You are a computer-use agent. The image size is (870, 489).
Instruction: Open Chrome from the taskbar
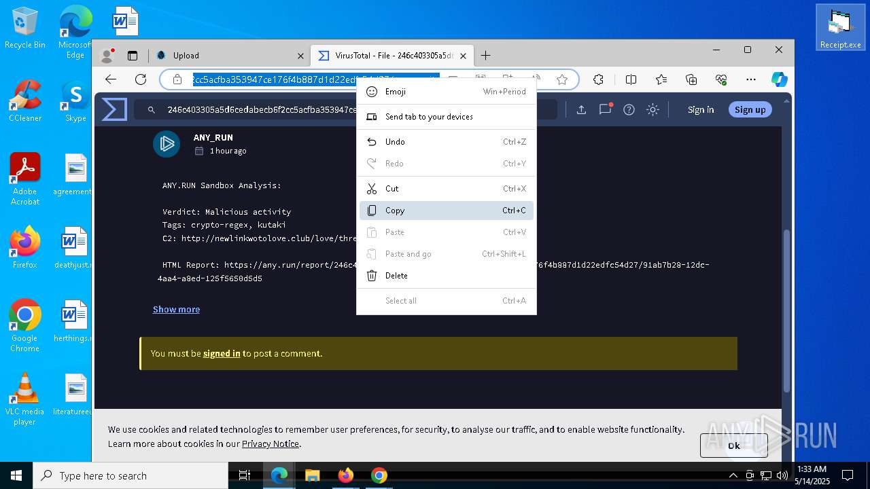coord(379,475)
